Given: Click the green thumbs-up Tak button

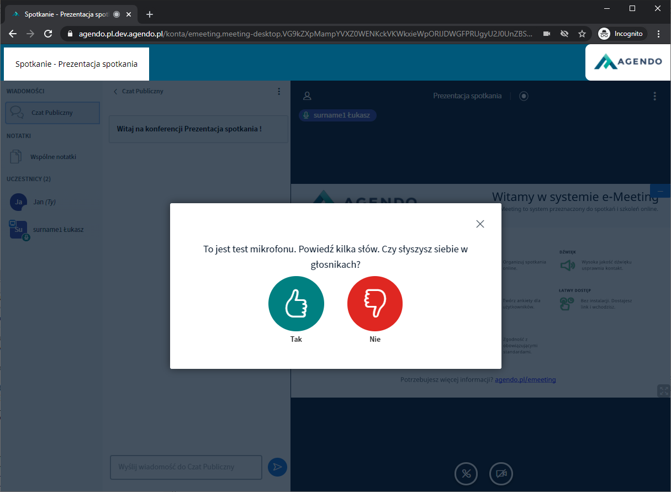Looking at the screenshot, I should coord(296,304).
